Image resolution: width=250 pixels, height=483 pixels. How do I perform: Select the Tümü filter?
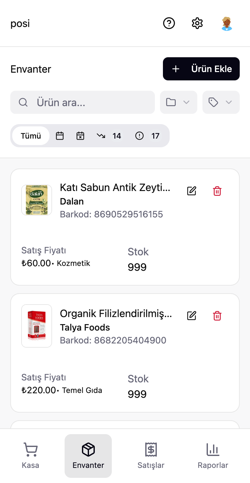click(31, 136)
